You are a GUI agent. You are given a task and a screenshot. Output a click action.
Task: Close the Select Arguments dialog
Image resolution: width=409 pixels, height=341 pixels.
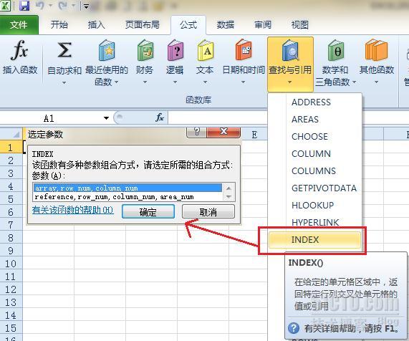(x=223, y=132)
